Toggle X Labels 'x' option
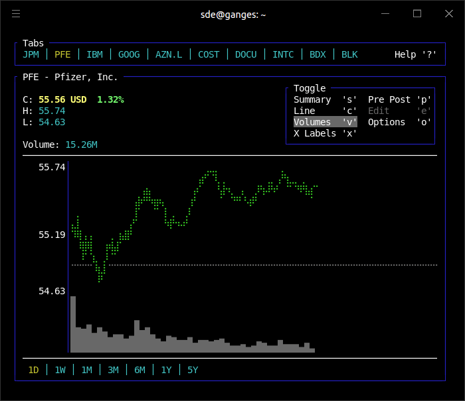 click(x=325, y=133)
